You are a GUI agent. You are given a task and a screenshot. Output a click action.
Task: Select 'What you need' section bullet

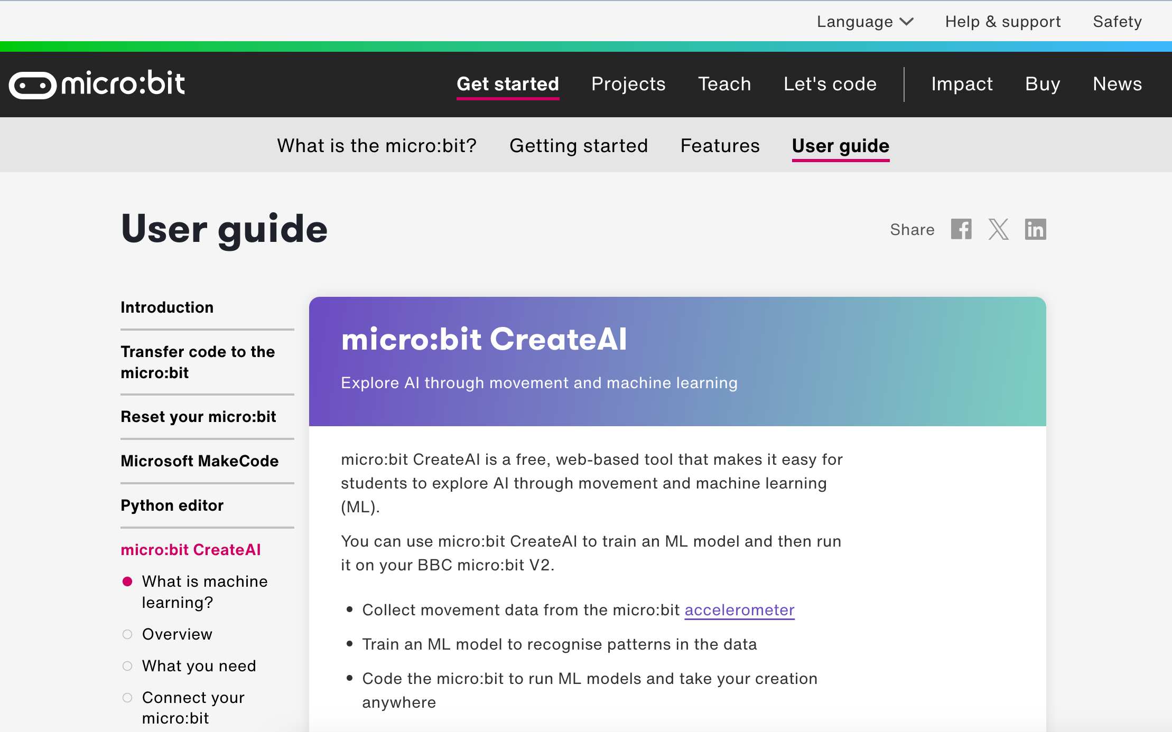tap(127, 666)
